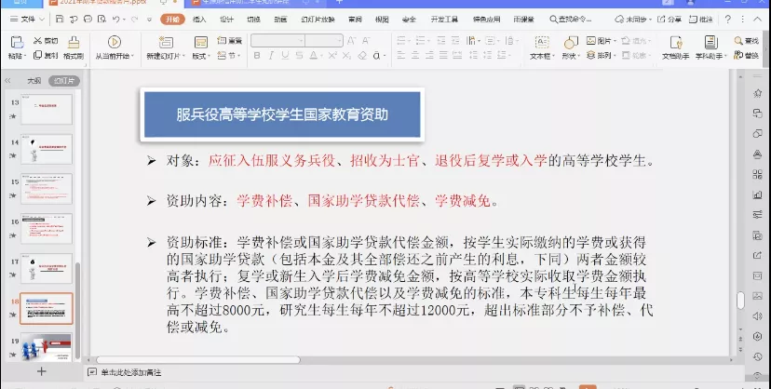Switch to the Outline (大纲) view tab

pos(34,81)
